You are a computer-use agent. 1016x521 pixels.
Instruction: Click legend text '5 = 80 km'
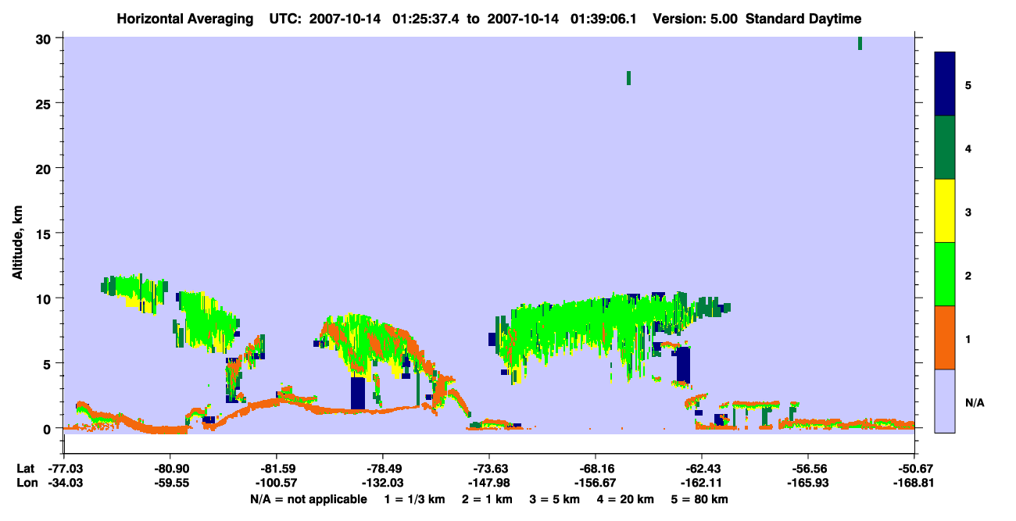pos(701,499)
